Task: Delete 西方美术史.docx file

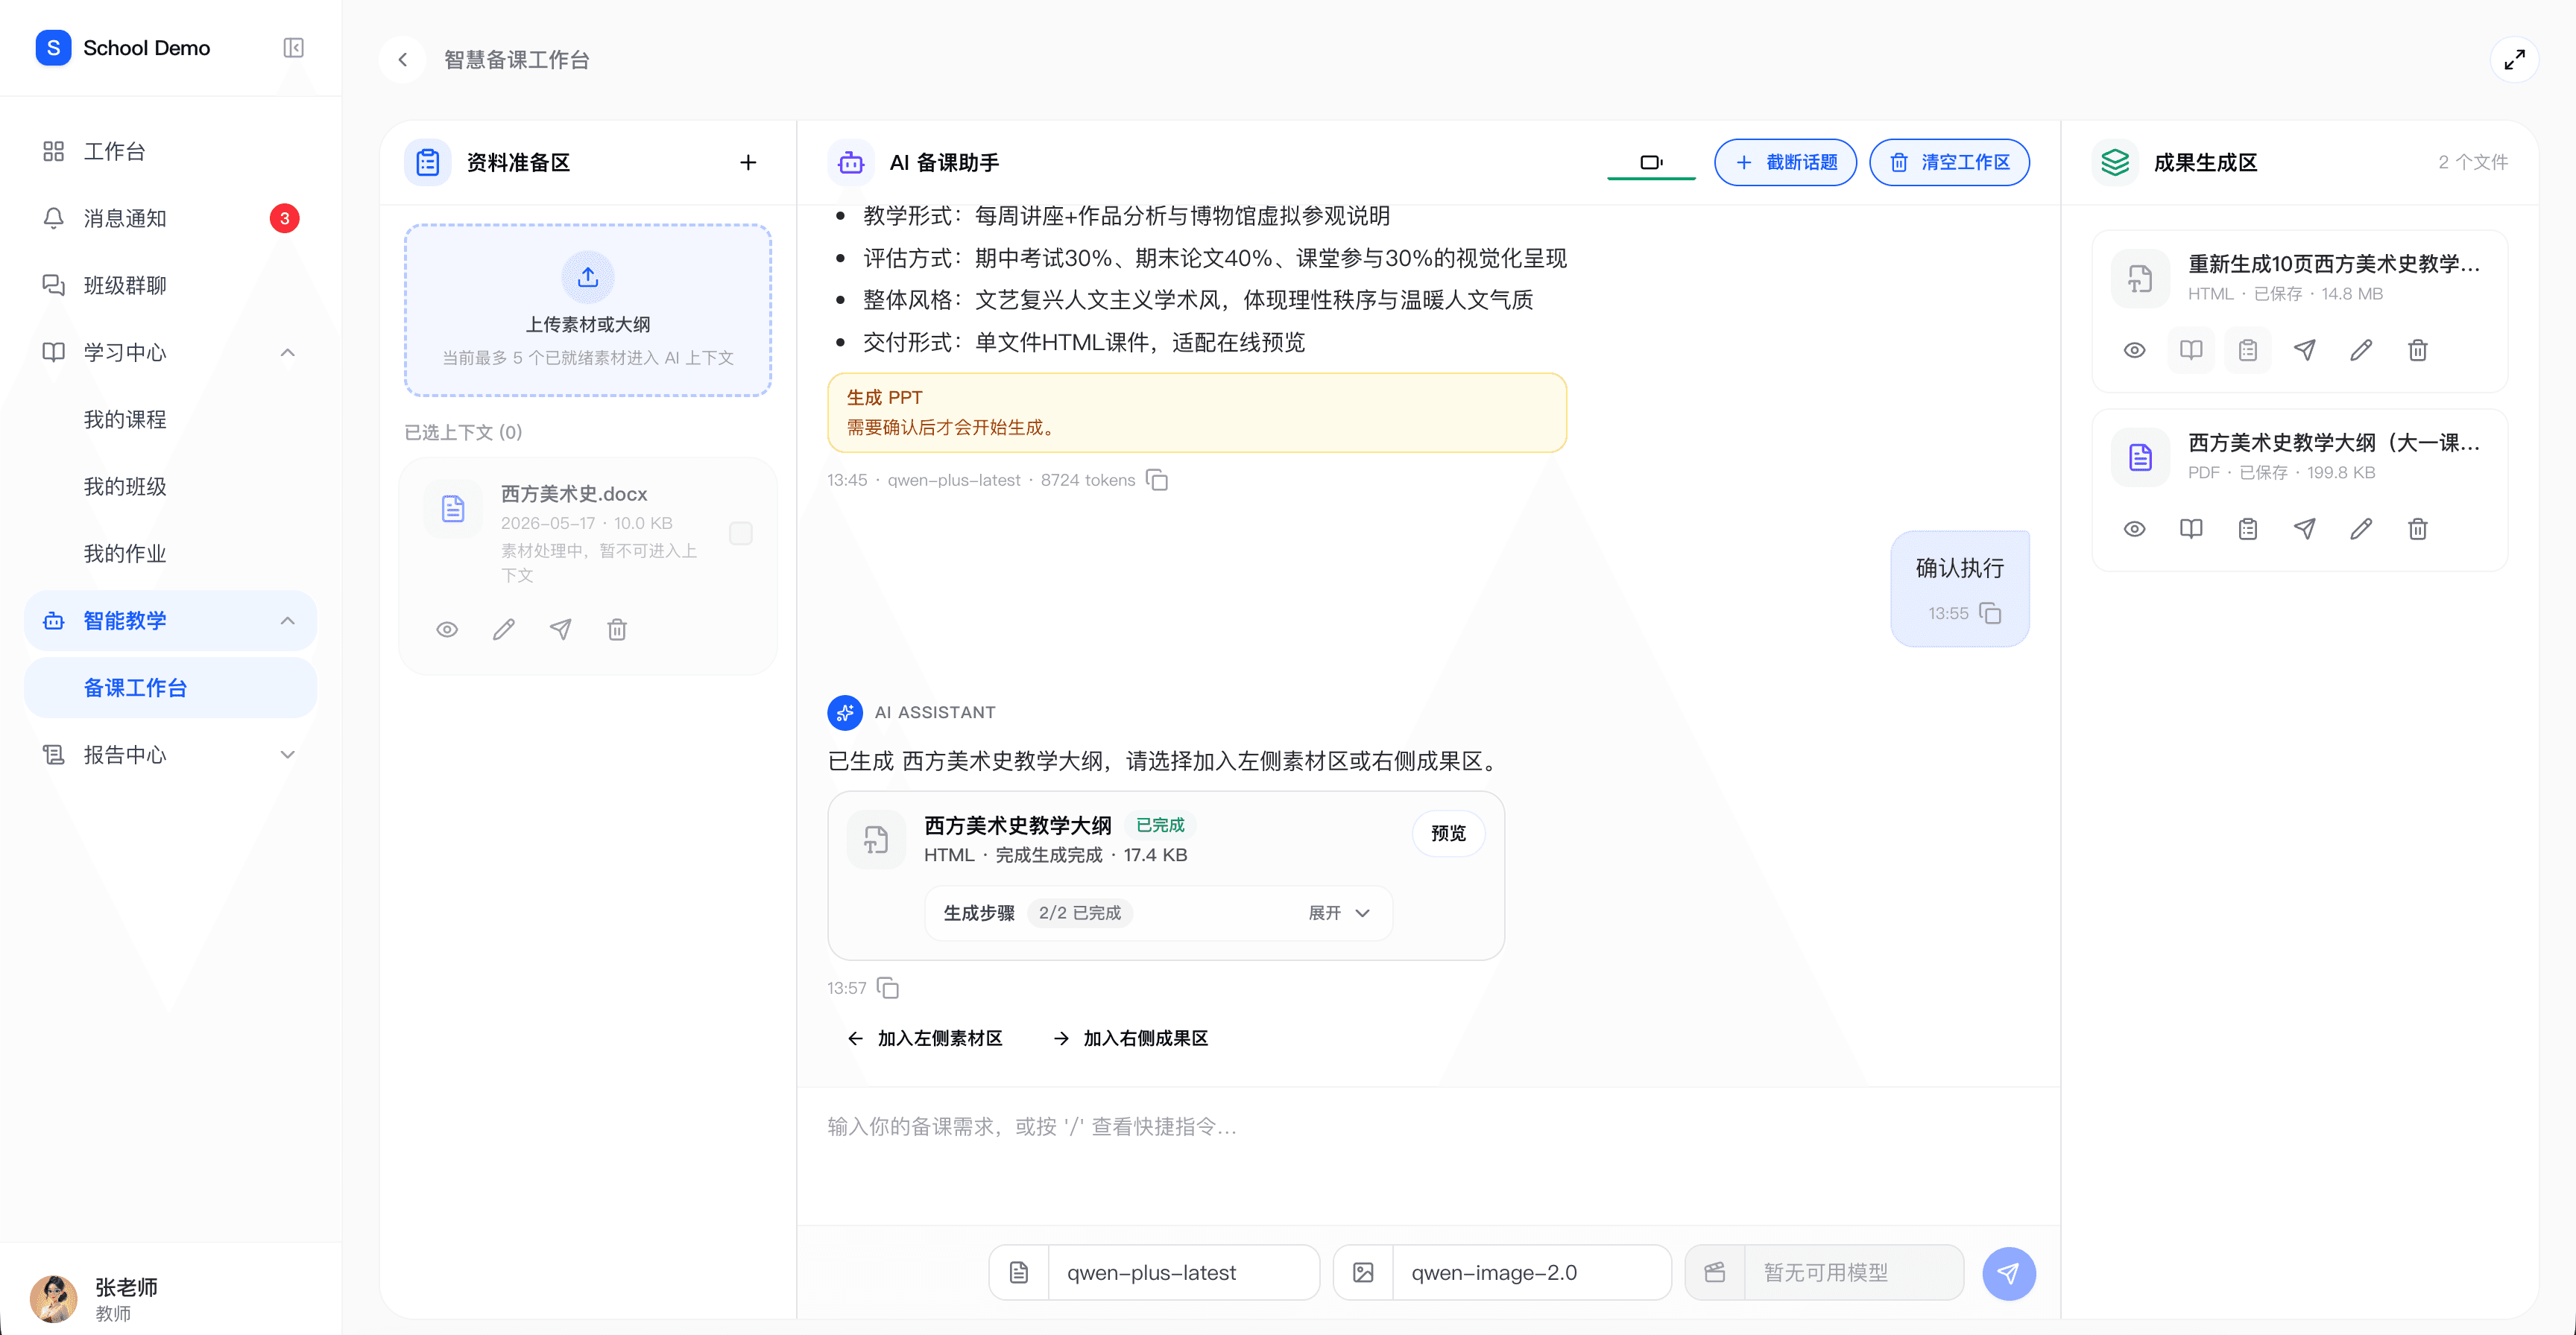Action: (x=617, y=630)
